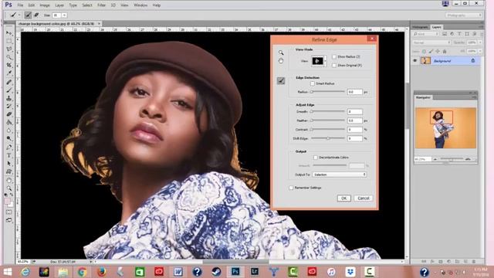Open the Select menu
494x278 pixels.
[x=87, y=5]
